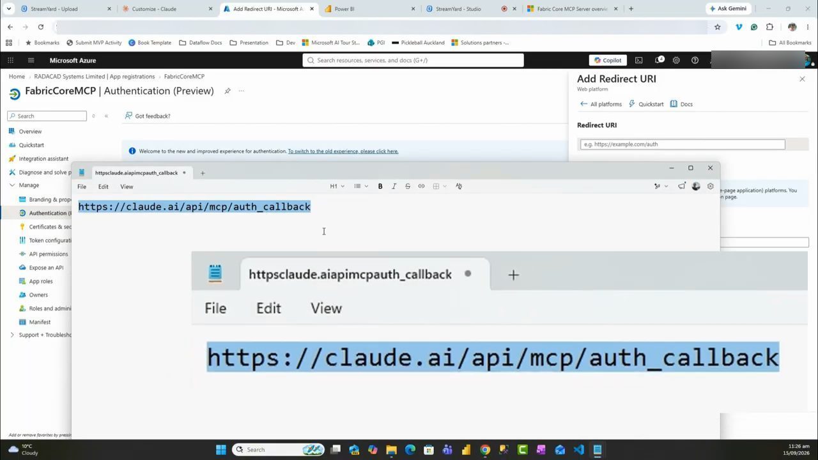Viewport: 818px width, 460px height.
Task: Open the View menu in Notepad
Action: (x=127, y=187)
